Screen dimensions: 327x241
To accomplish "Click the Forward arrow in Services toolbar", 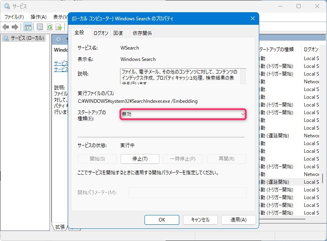I will click(x=15, y=27).
